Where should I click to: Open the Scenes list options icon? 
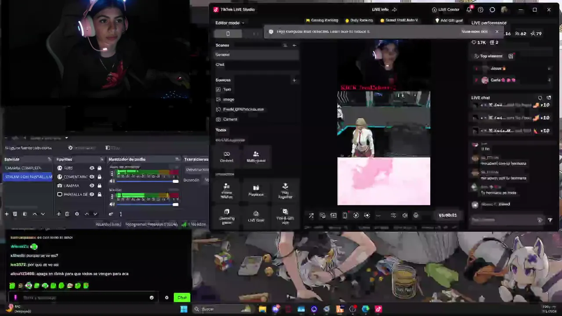(x=285, y=45)
